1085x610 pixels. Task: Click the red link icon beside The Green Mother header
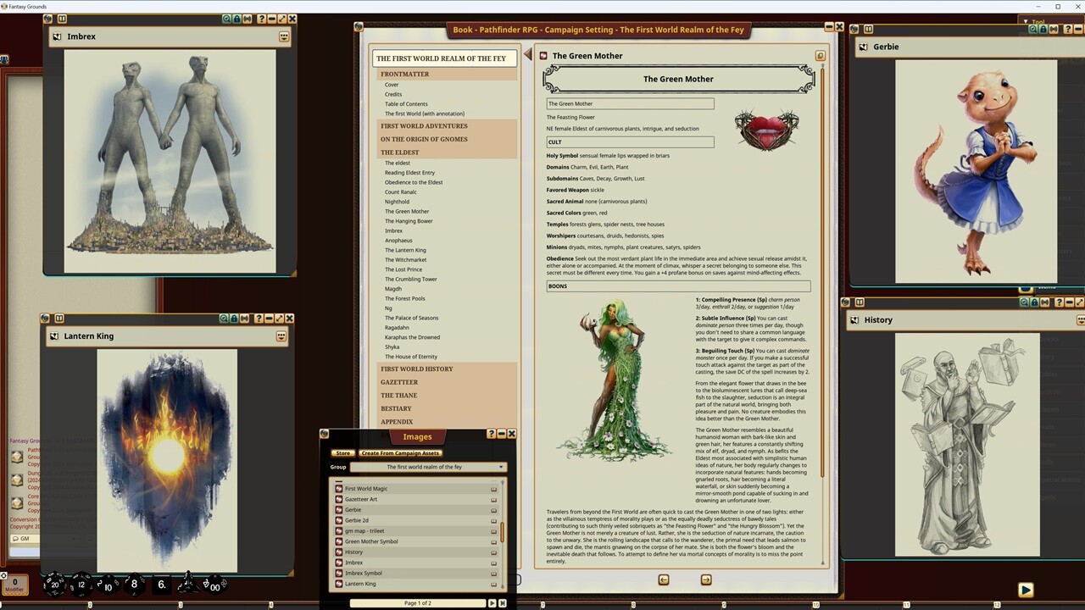click(x=543, y=55)
